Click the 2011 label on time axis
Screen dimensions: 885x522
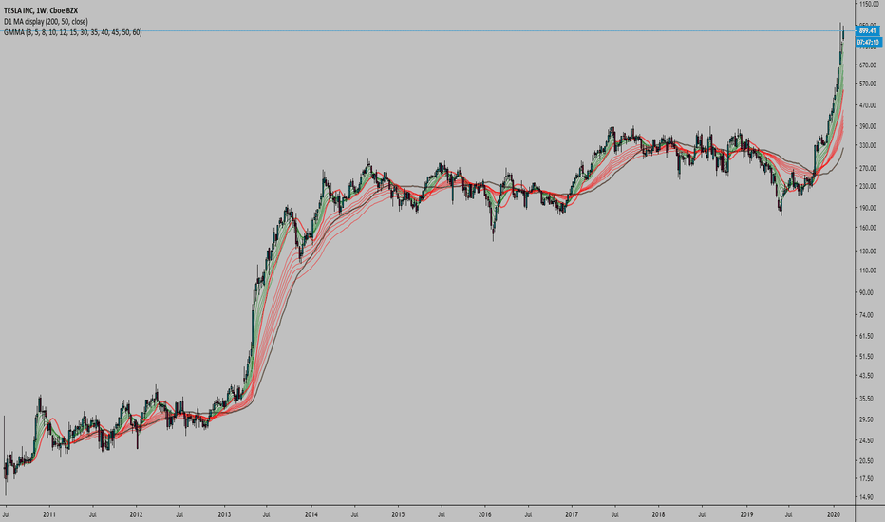[49, 514]
